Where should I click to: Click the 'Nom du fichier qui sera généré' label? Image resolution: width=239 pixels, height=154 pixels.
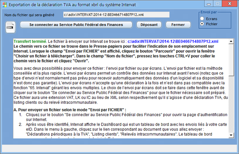tap(29, 15)
